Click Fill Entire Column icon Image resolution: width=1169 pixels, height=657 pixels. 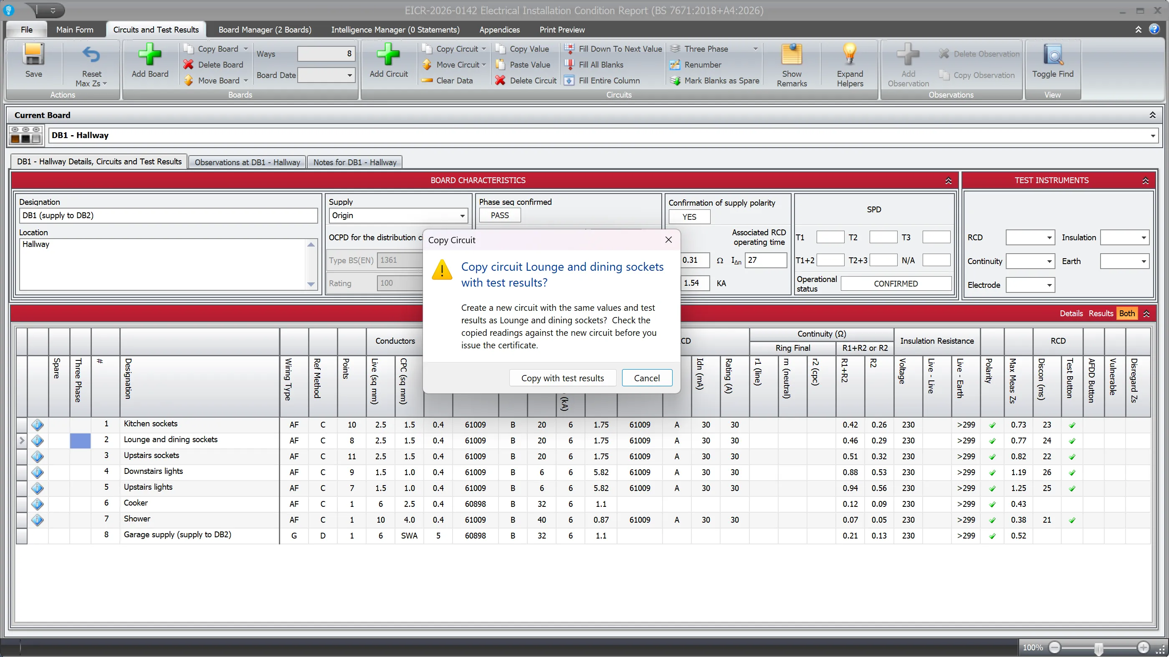tap(569, 80)
